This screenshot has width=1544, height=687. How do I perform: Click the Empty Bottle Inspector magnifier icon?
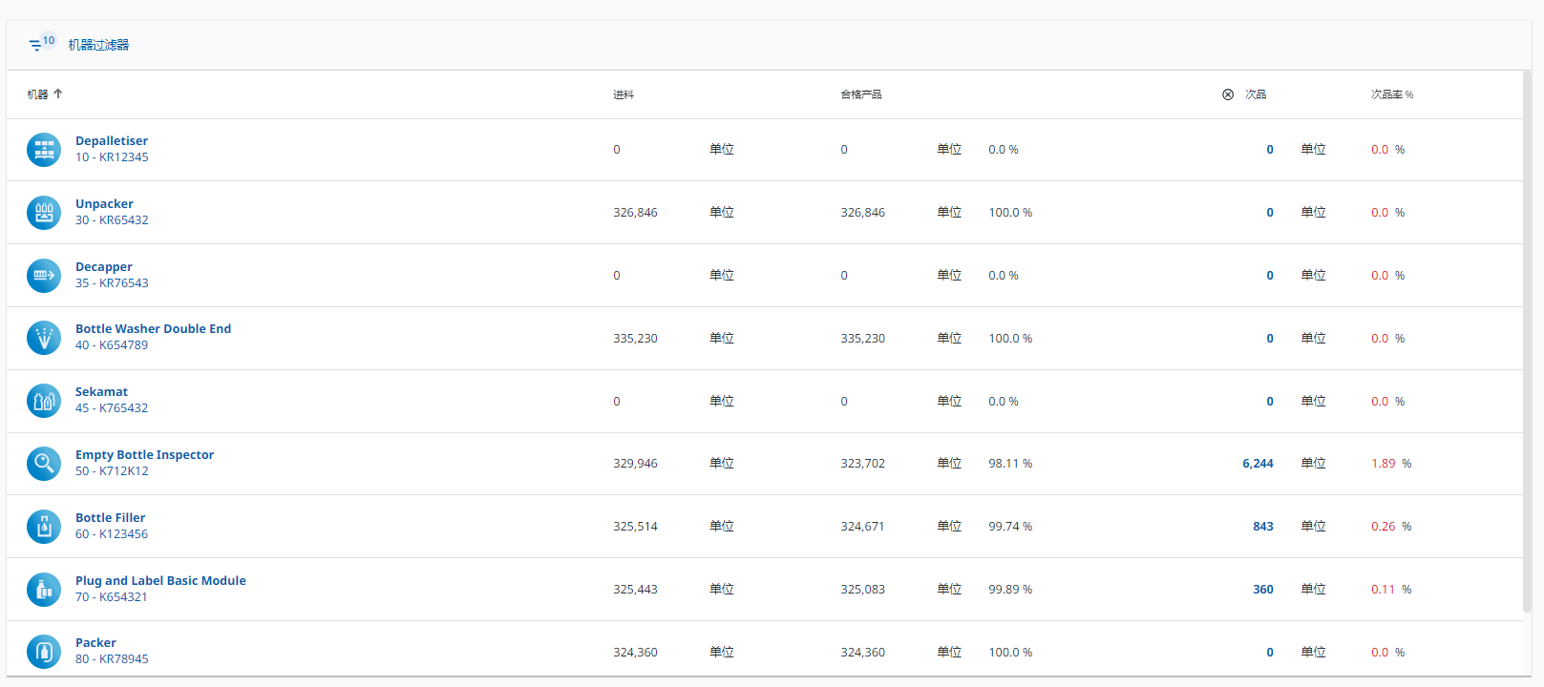coord(44,464)
